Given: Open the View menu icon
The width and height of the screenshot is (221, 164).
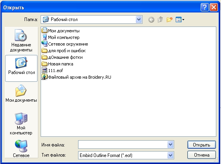Looking at the screenshot, I should click(x=180, y=19).
